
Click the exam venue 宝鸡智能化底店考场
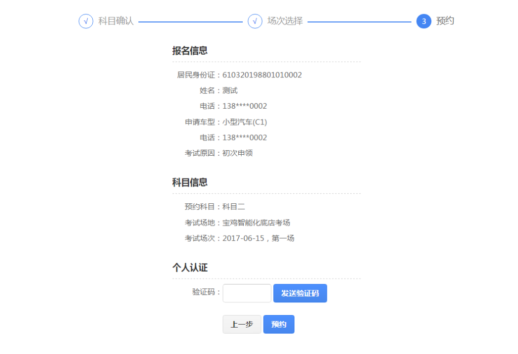click(x=256, y=223)
